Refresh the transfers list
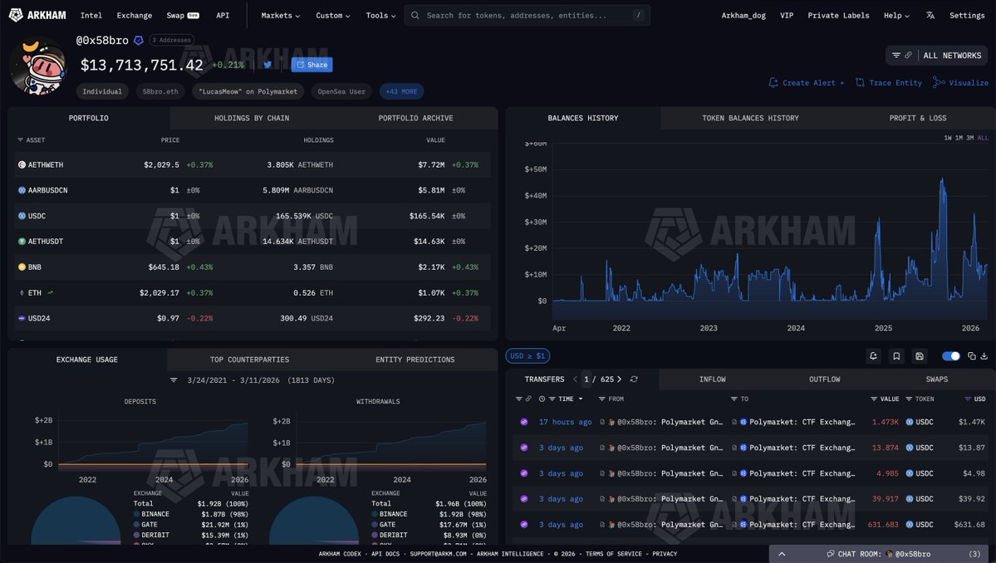The image size is (996, 563). (633, 379)
